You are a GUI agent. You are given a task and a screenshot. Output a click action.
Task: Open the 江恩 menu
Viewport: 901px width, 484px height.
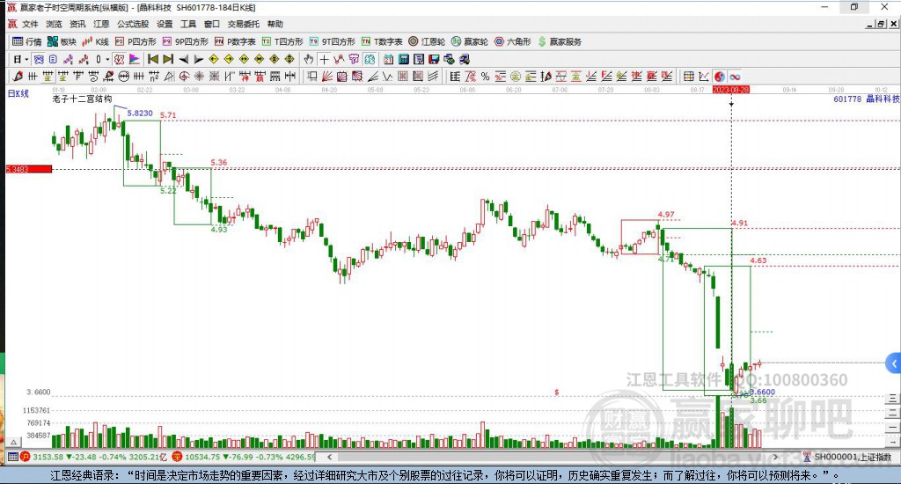coord(101,24)
